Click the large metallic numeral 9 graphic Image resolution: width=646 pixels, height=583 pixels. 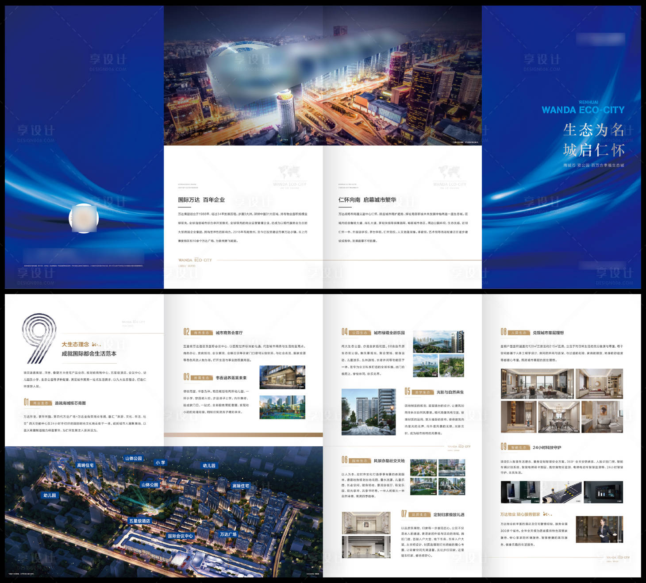[x=39, y=338]
